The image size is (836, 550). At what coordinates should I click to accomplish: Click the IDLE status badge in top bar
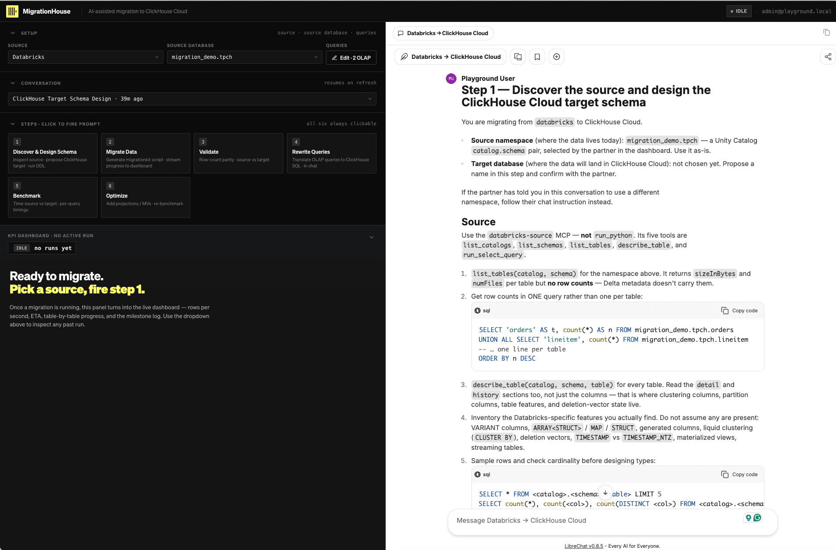(x=738, y=11)
